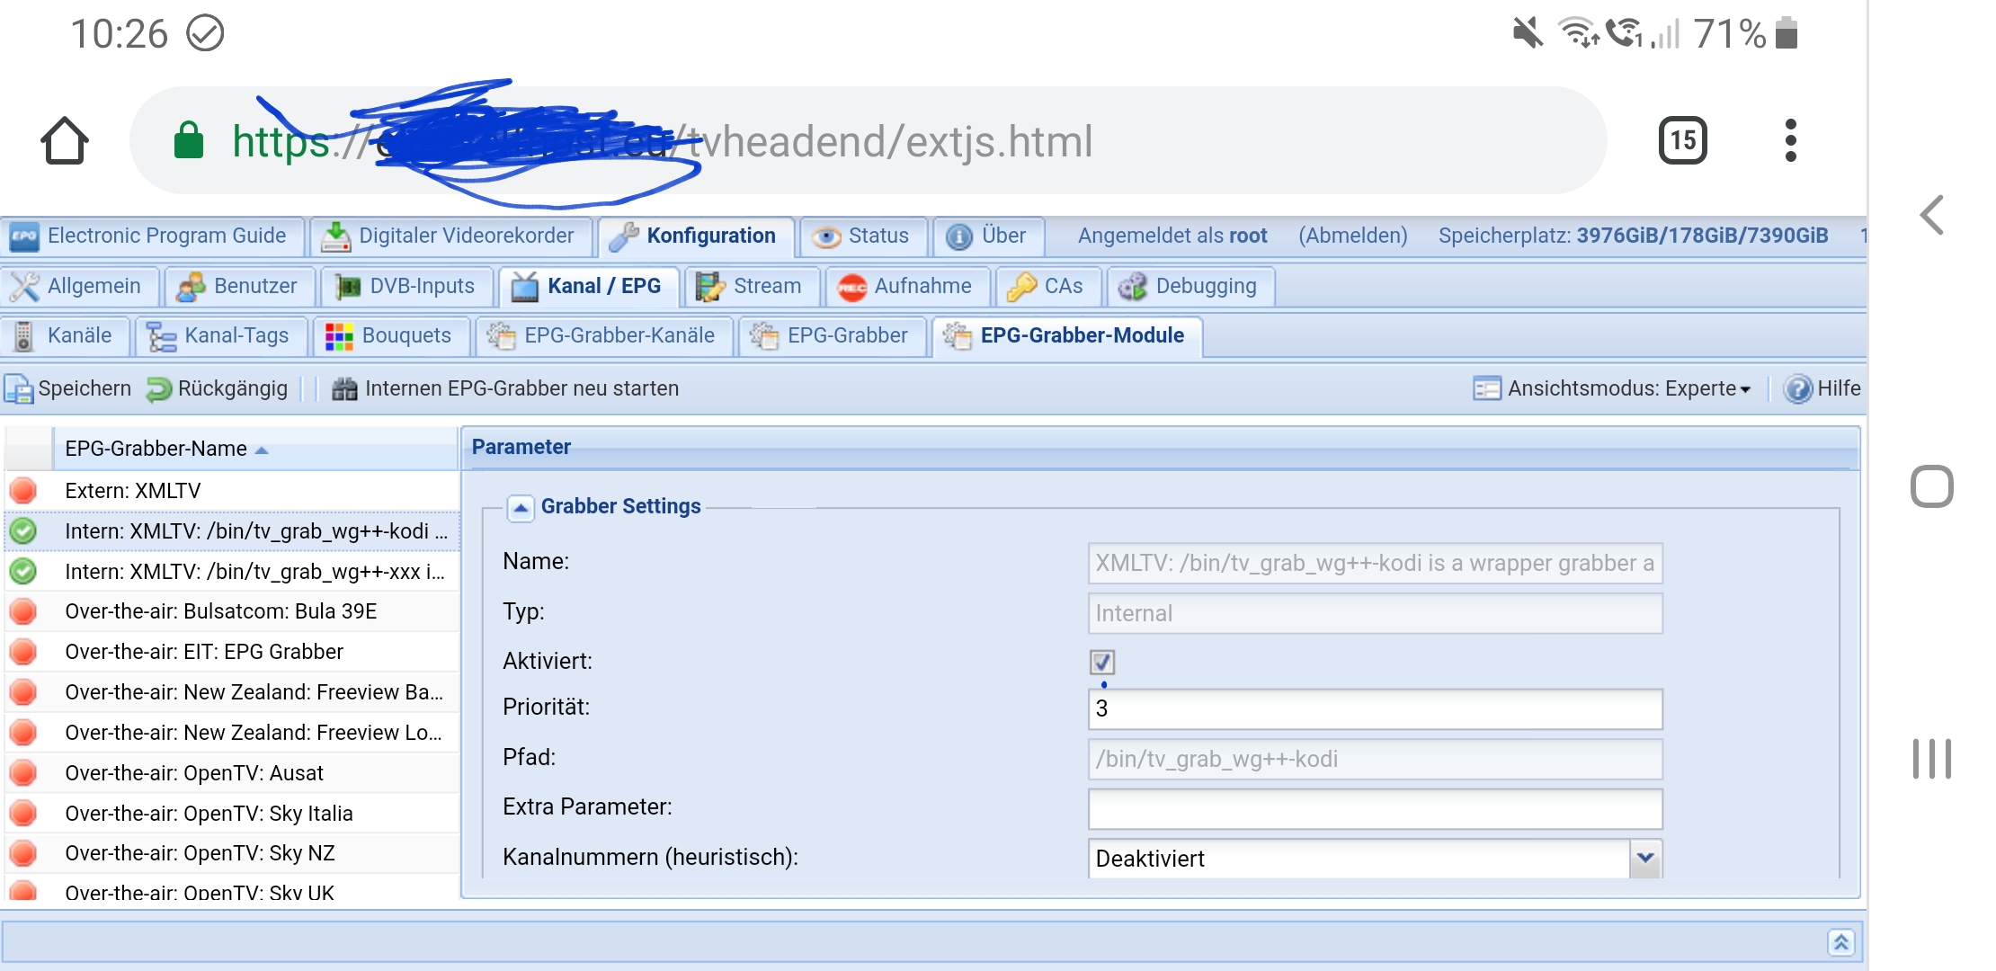This screenshot has width=1996, height=971.
Task: Click red status icon of Bulsatcom row
Action: (23, 612)
